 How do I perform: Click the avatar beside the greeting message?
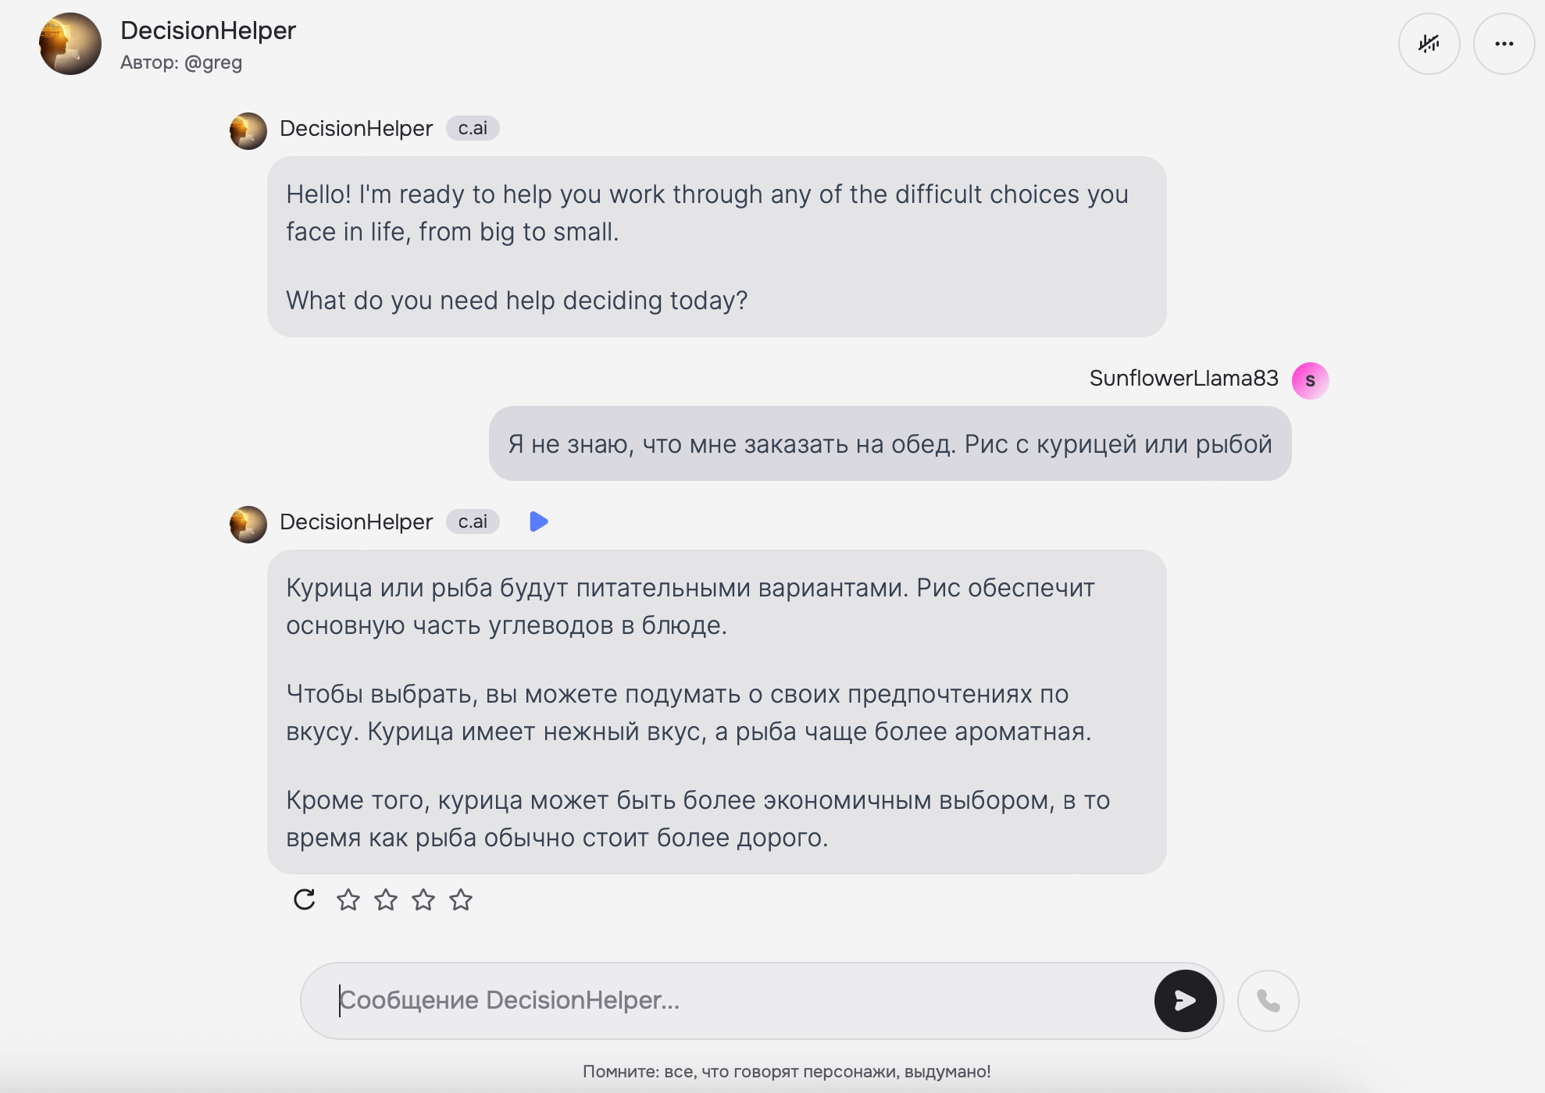coord(248,130)
